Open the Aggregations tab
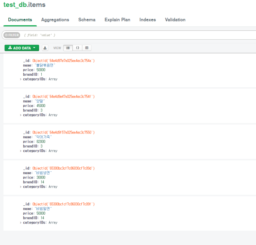The image size is (256, 245). click(55, 20)
